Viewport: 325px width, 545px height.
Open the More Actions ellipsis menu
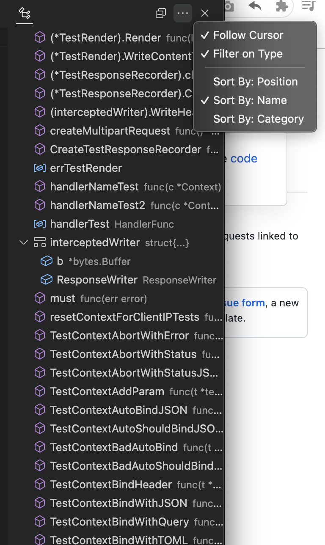tap(183, 13)
